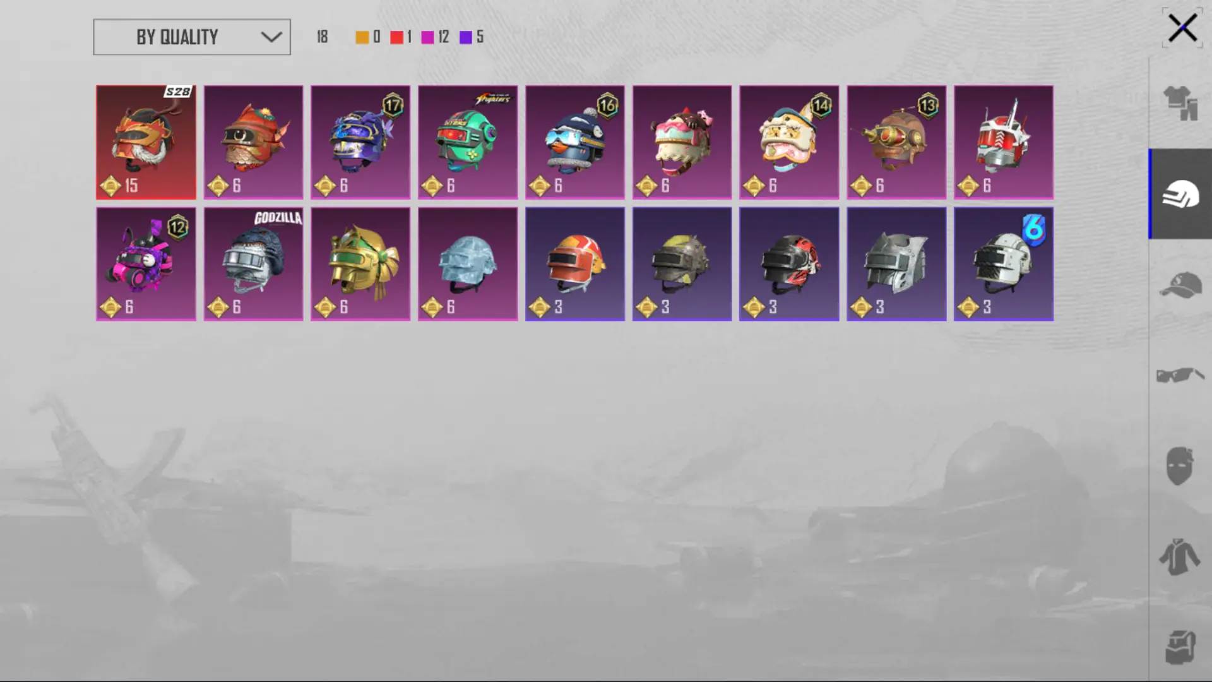This screenshot has height=682, width=1212.
Task: Select the S28 red samurai helmet
Action: [x=146, y=142]
